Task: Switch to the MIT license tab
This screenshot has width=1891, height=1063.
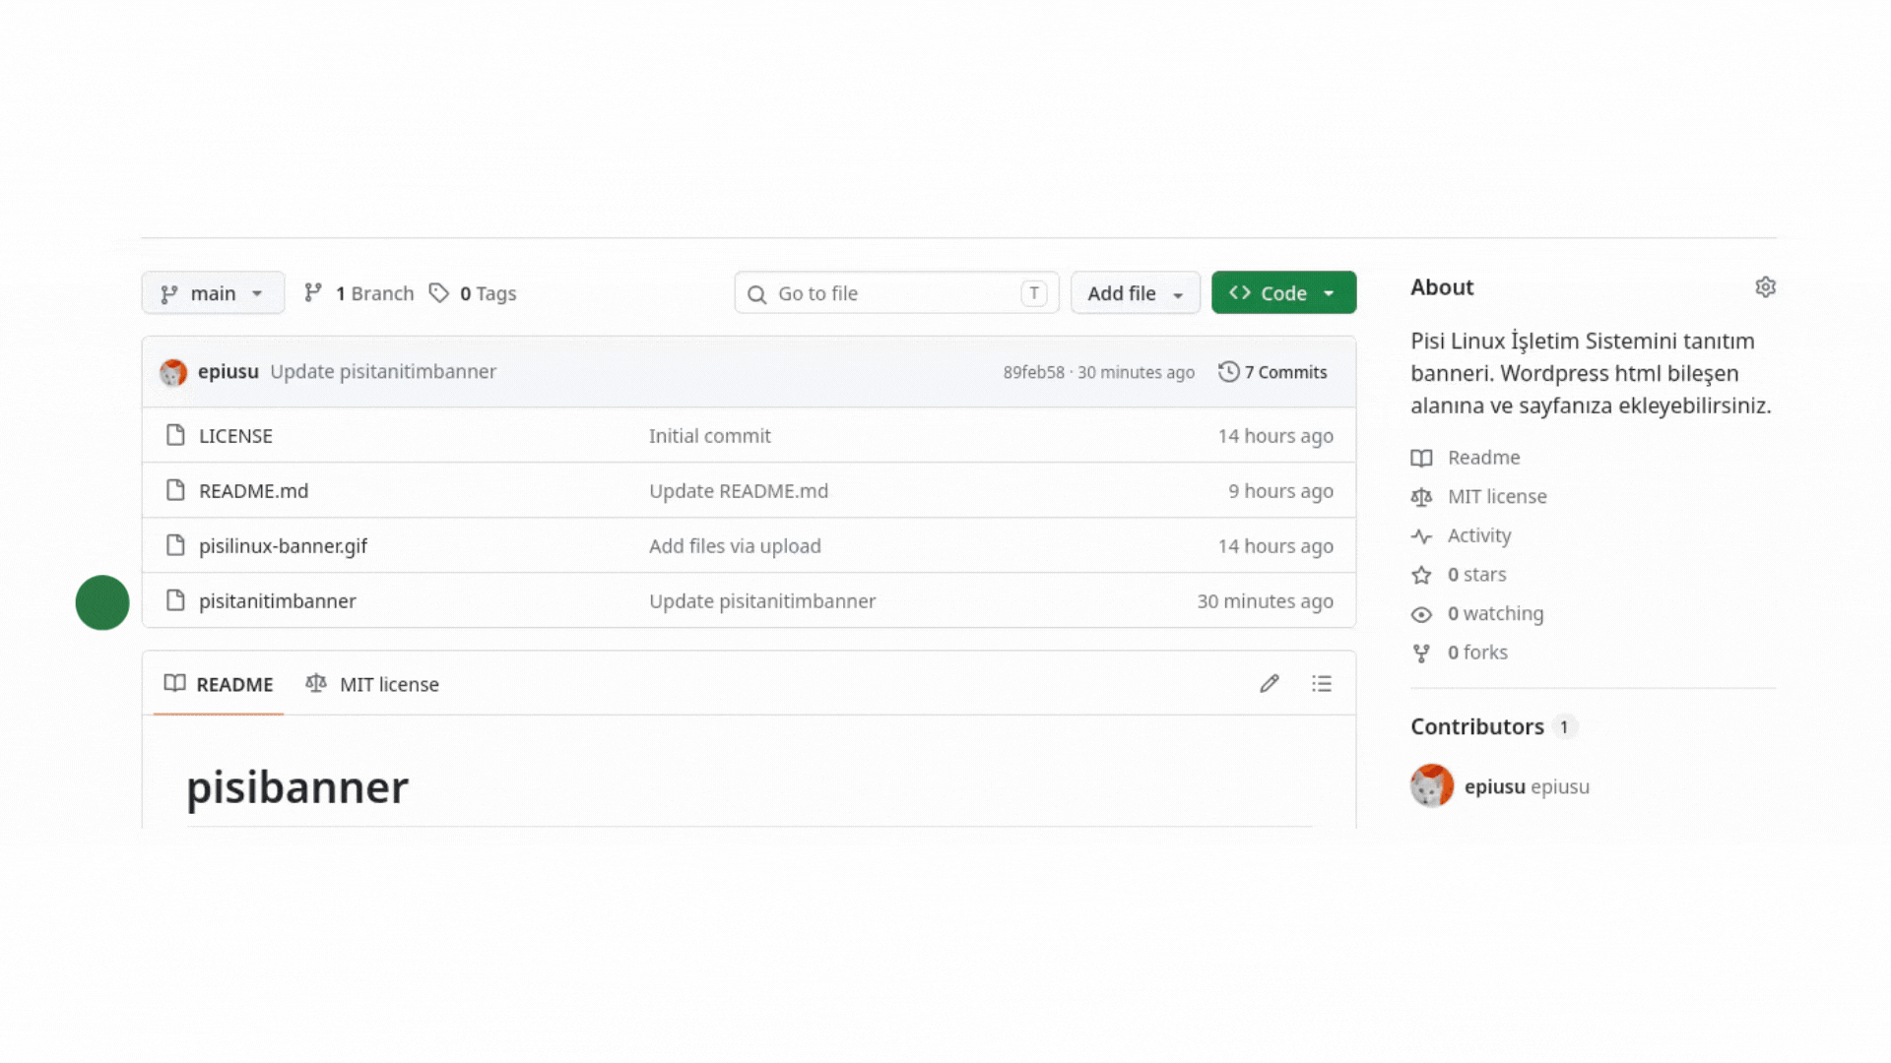Action: click(x=372, y=684)
